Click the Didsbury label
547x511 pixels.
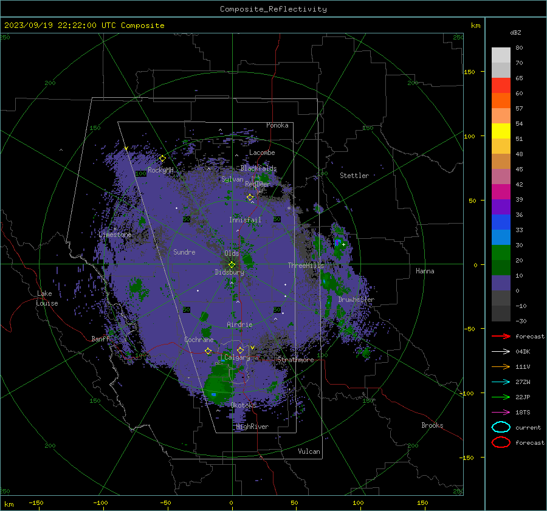[229, 272]
